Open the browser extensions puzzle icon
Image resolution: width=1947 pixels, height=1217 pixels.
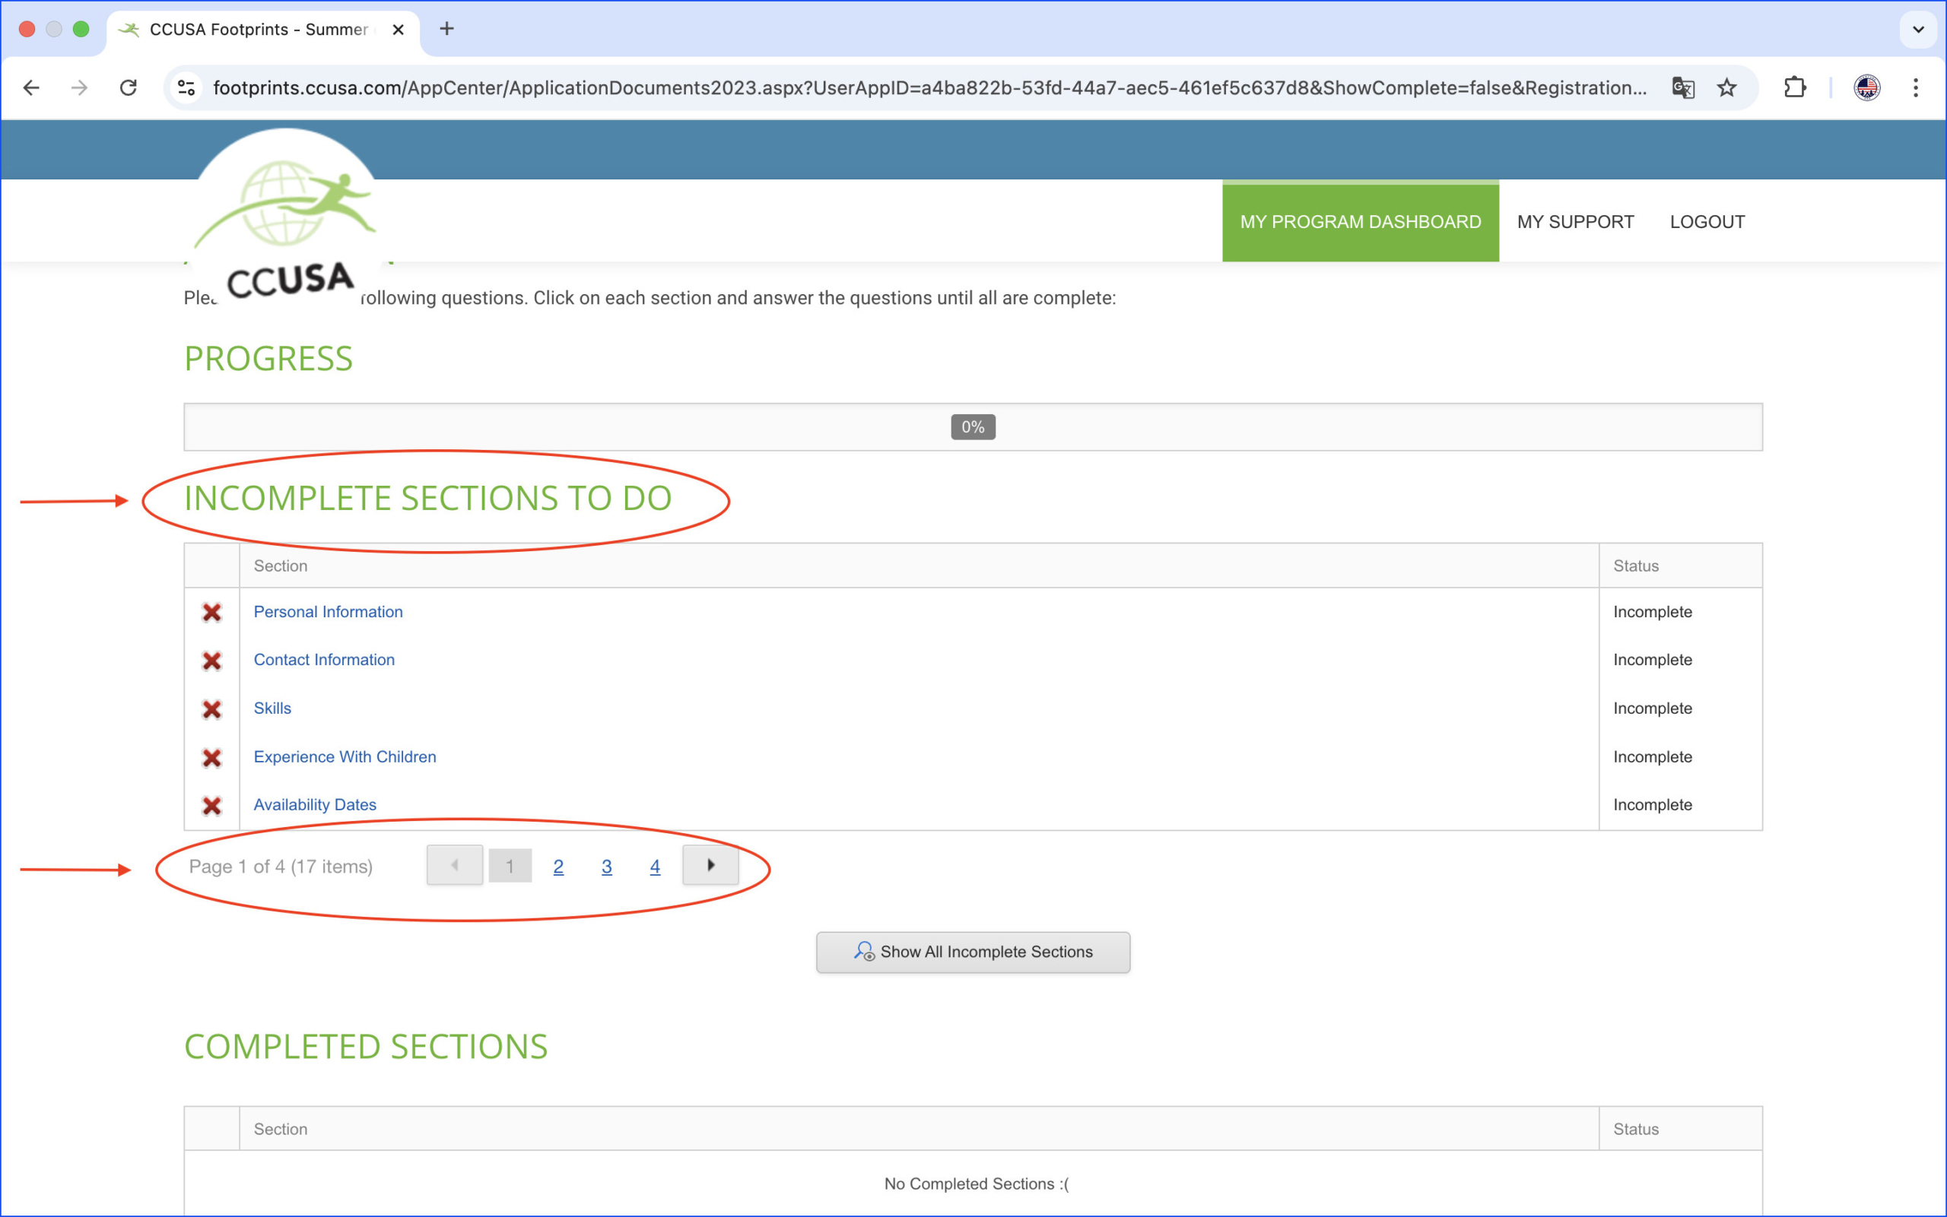click(x=1795, y=87)
